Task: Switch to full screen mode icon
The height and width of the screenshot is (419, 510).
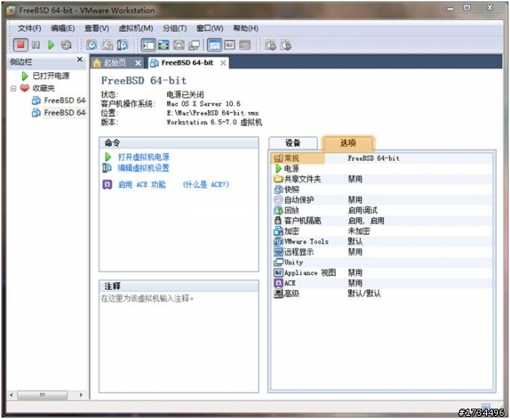Action: 163,45
